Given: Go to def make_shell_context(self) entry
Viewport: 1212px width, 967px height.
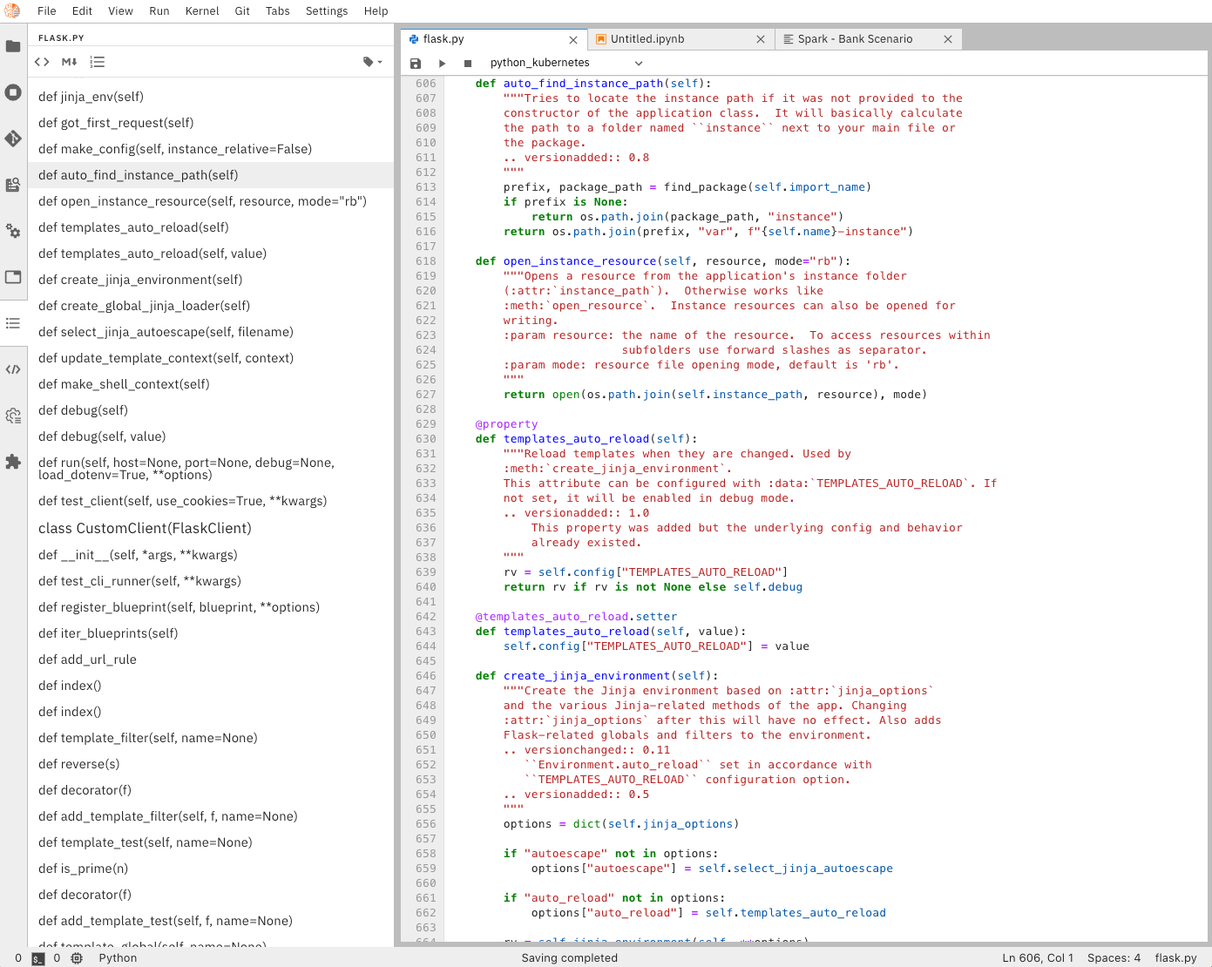Looking at the screenshot, I should click(210, 384).
